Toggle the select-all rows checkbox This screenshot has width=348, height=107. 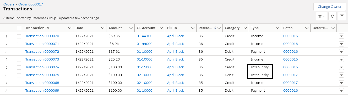(19, 28)
